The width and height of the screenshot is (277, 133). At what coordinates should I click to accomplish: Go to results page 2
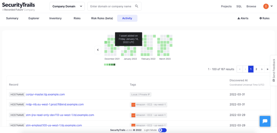[x=256, y=69]
